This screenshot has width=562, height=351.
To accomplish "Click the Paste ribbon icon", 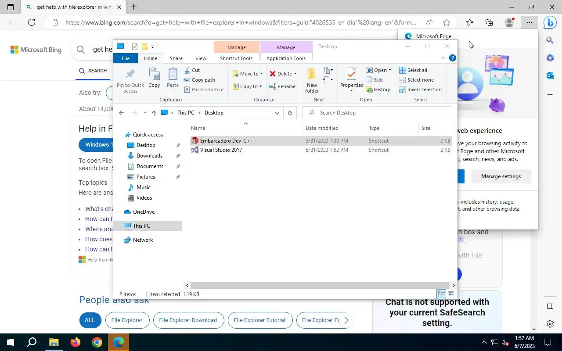I will click(173, 78).
